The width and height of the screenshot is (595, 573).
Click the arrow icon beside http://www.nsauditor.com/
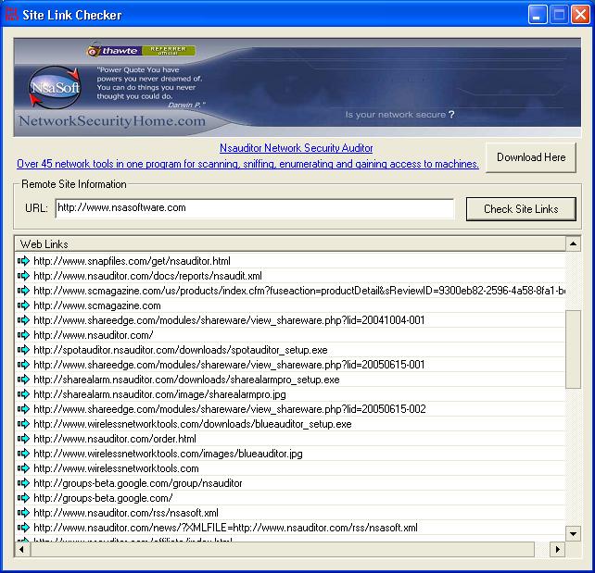point(23,334)
